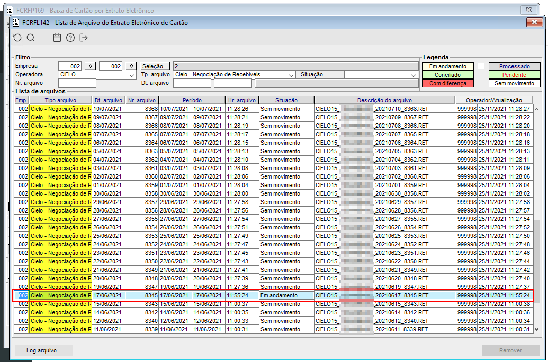The height and width of the screenshot is (362, 548).
Task: Click the cell 8340 in Nr. arquivo
Action: [142, 321]
